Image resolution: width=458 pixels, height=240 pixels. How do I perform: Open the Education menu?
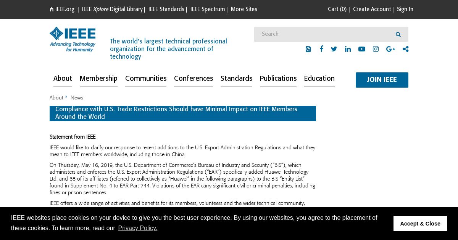tap(319, 79)
